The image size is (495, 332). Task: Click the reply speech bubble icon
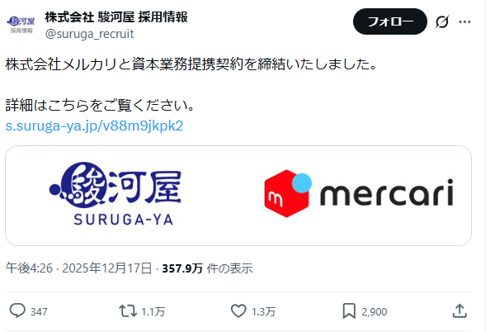tap(17, 311)
